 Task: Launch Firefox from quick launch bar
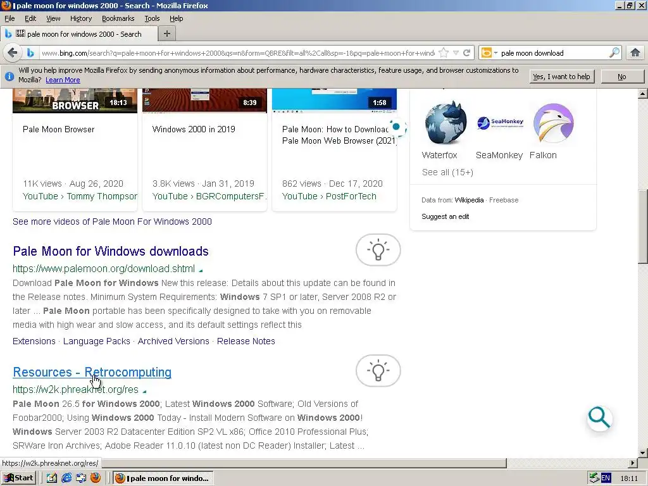pos(96,478)
